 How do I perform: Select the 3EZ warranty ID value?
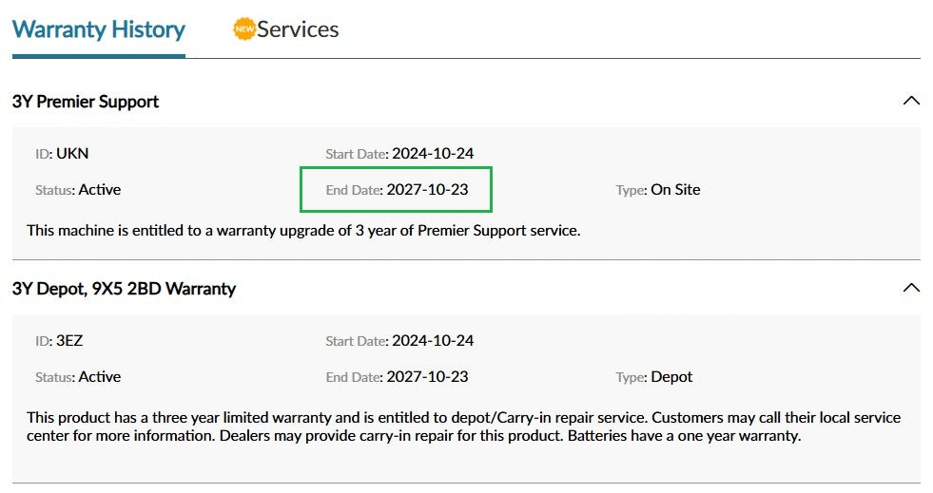pyautogui.click(x=70, y=341)
